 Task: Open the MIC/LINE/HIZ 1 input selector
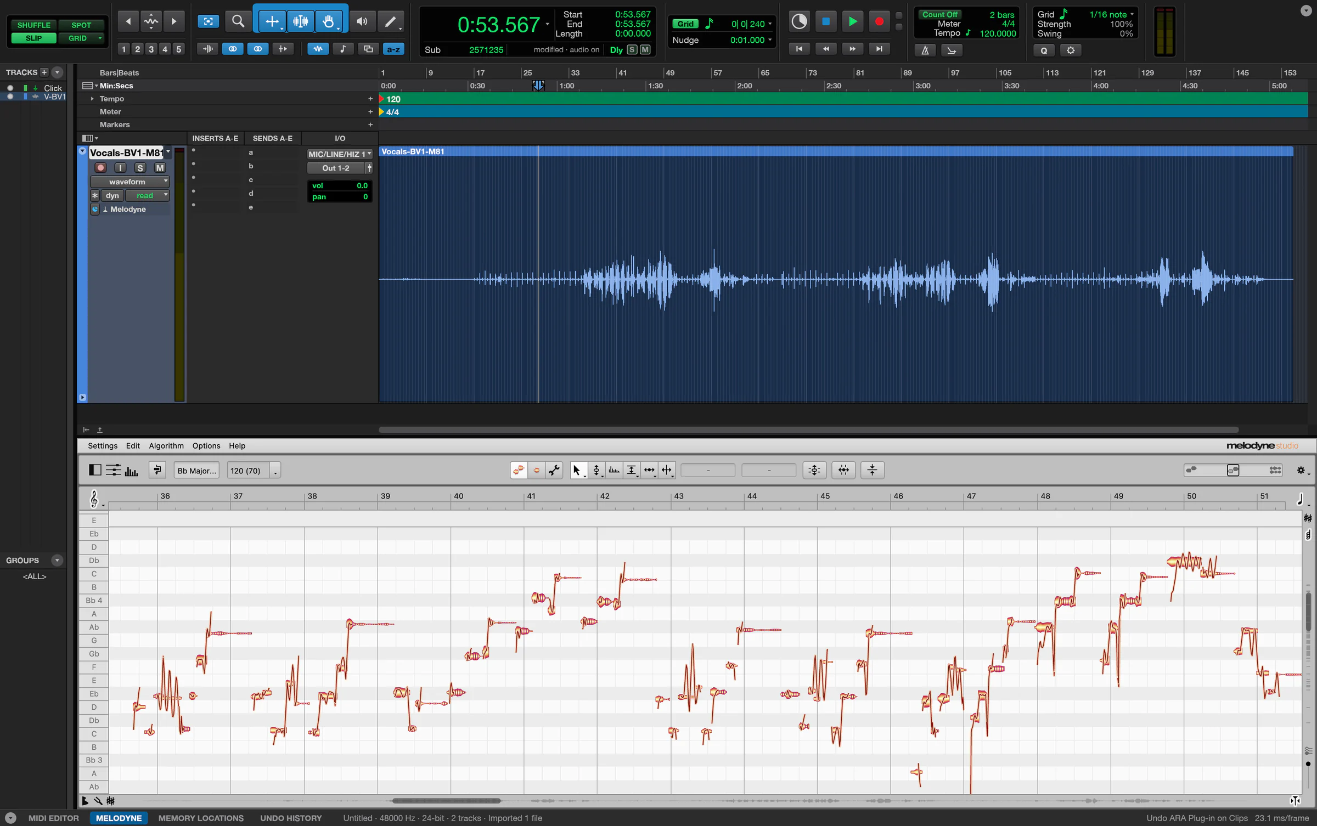tap(340, 154)
